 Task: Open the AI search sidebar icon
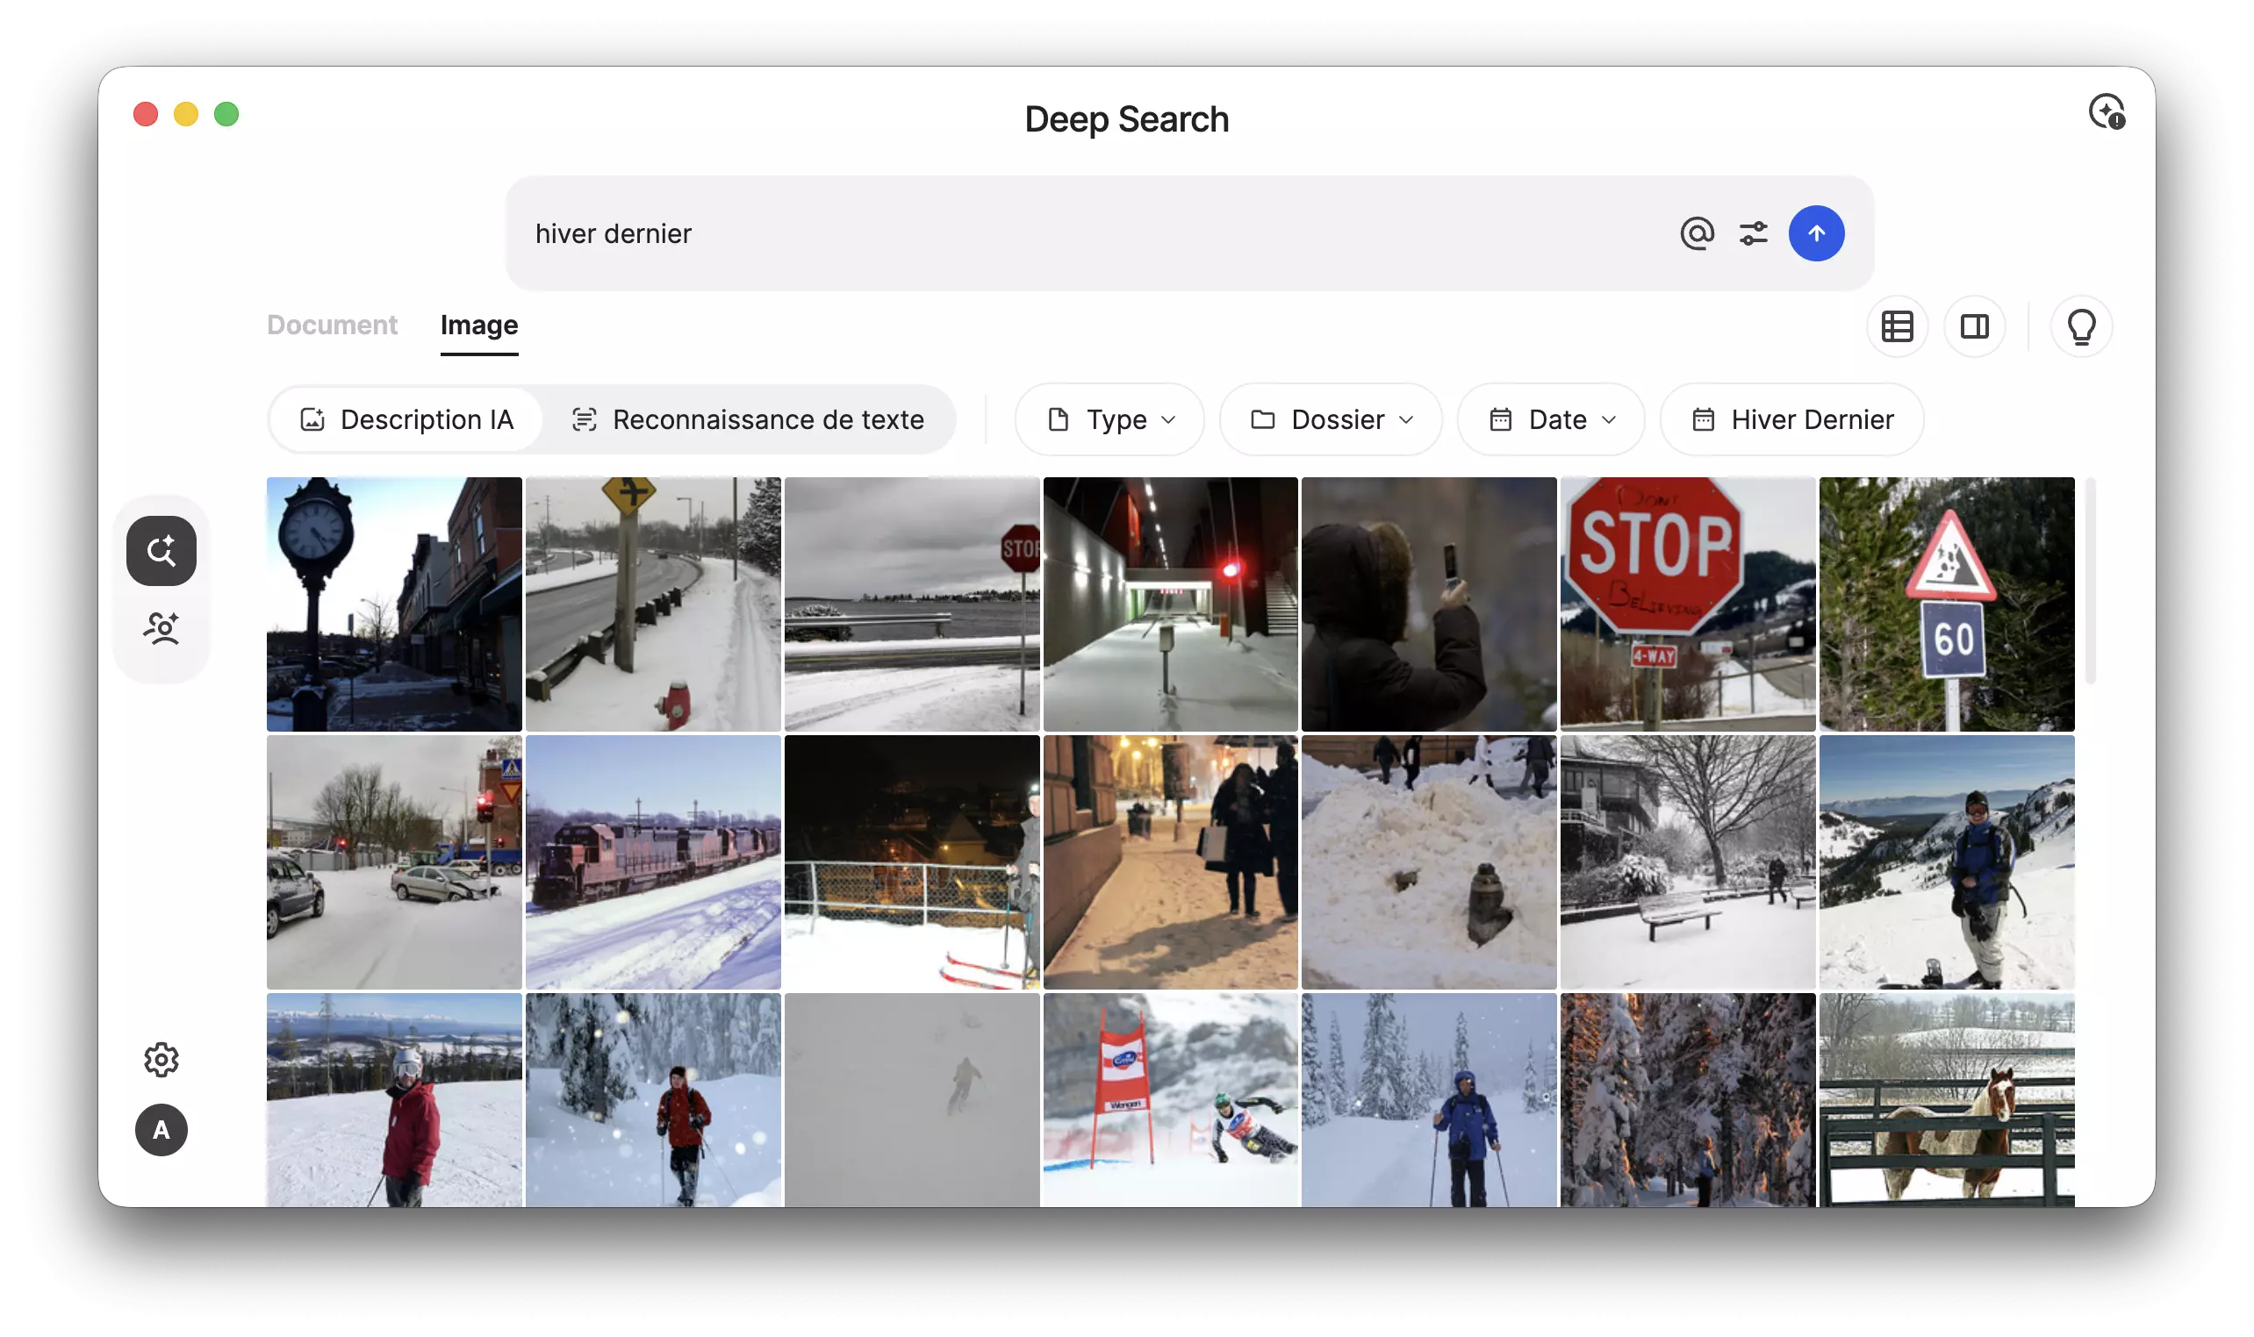[x=162, y=550]
